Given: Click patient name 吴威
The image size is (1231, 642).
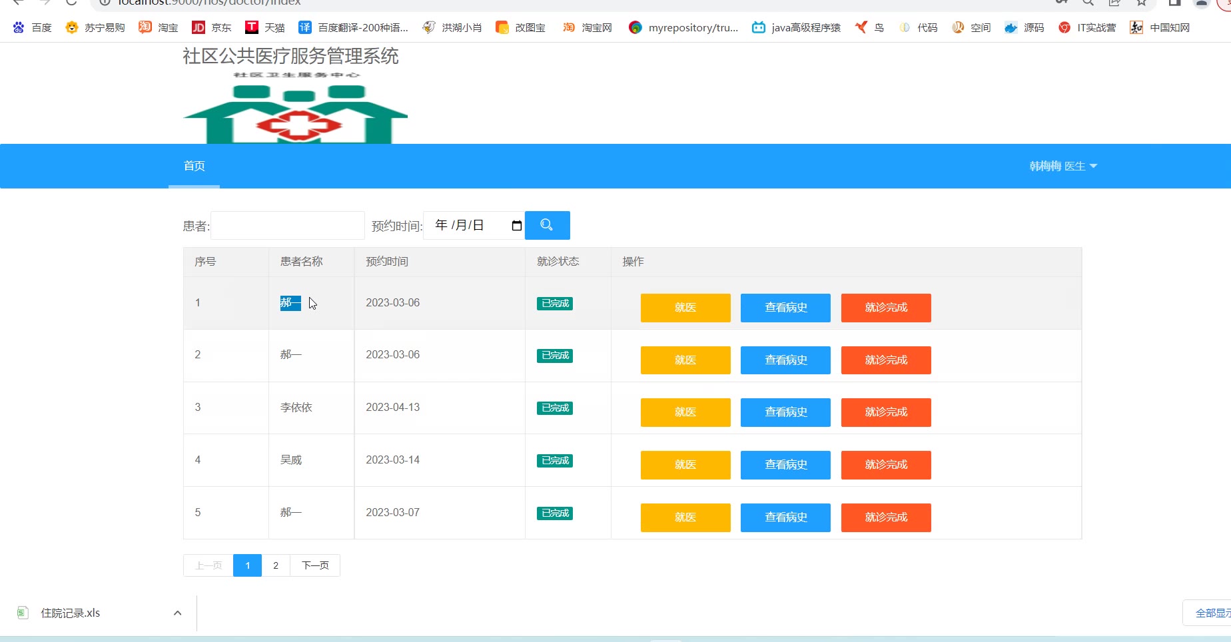Looking at the screenshot, I should [291, 460].
